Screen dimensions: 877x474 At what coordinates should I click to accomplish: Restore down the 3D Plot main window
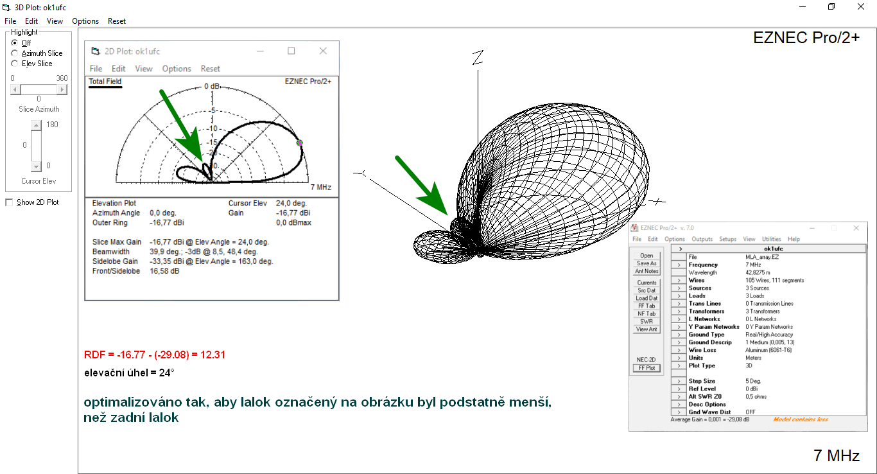831,7
